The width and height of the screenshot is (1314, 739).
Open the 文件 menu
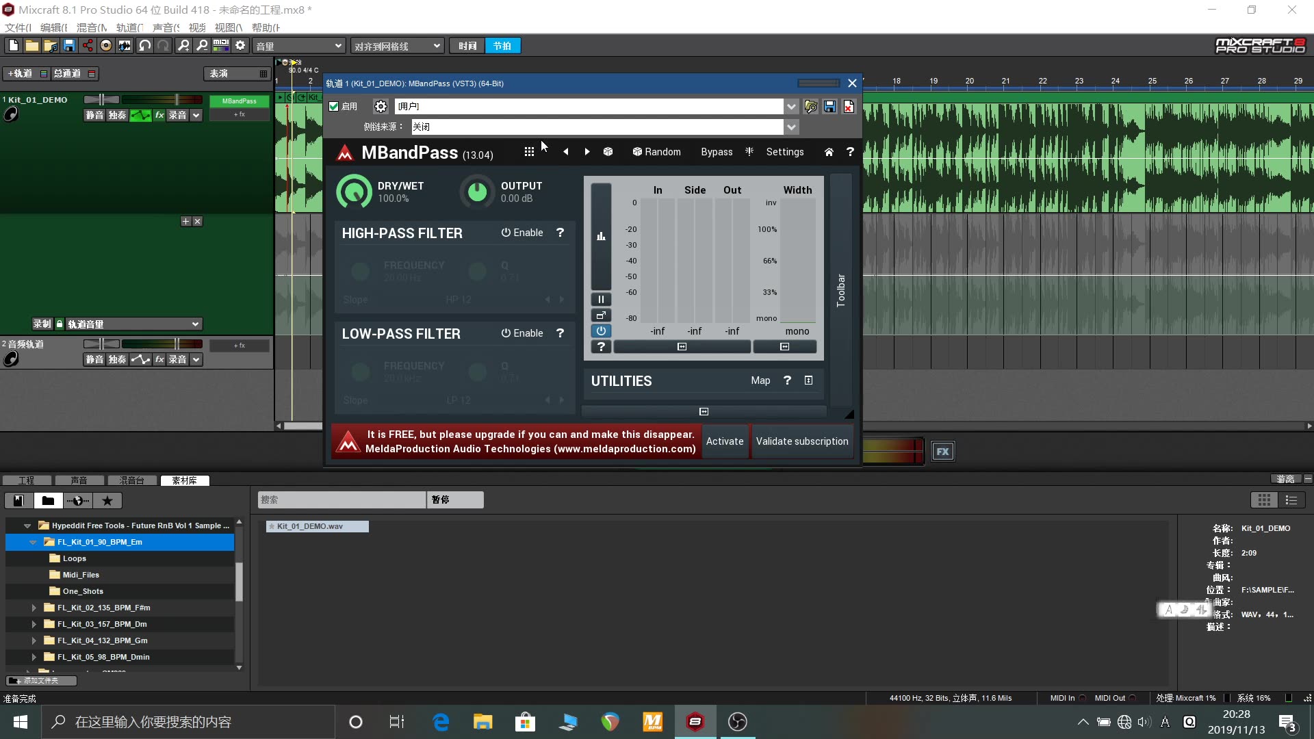[x=18, y=27]
